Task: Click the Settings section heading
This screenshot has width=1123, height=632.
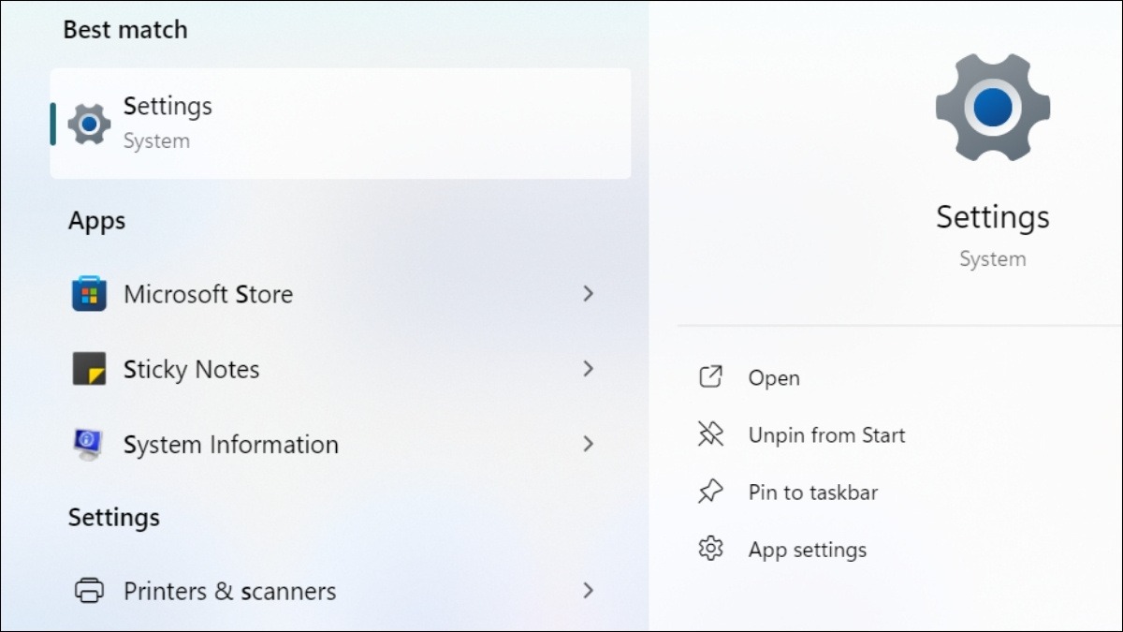Action: click(113, 518)
